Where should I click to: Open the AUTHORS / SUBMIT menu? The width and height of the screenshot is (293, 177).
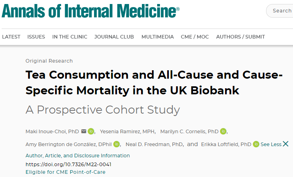tap(240, 37)
